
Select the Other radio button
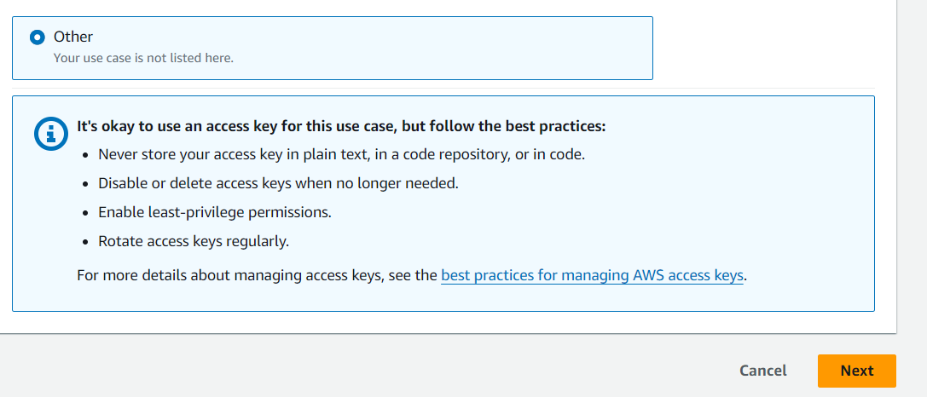click(38, 37)
